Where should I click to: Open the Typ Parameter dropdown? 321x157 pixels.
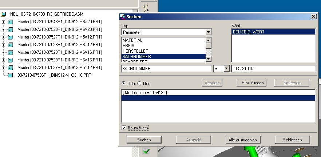(208, 32)
